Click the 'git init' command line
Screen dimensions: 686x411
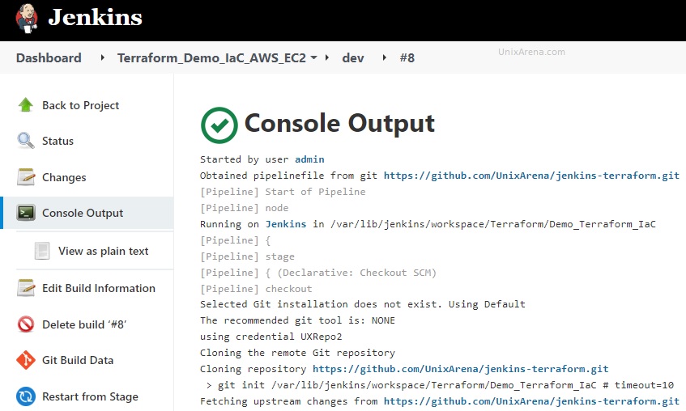click(440, 385)
